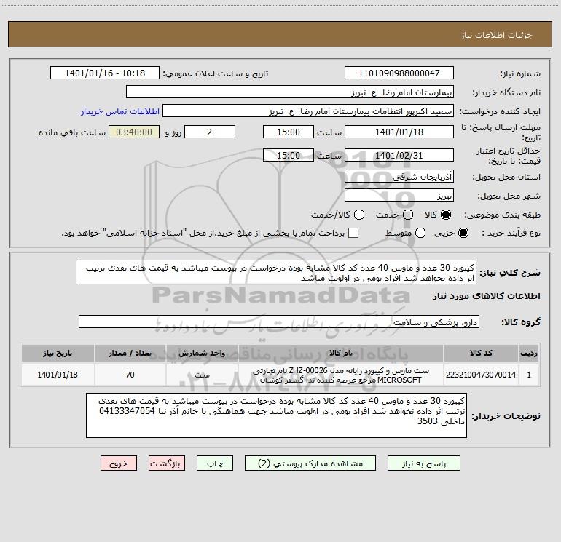Click the گروه کالا field

click(279, 322)
